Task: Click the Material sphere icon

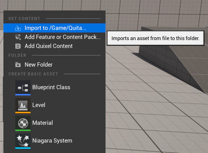Action: pos(23,123)
